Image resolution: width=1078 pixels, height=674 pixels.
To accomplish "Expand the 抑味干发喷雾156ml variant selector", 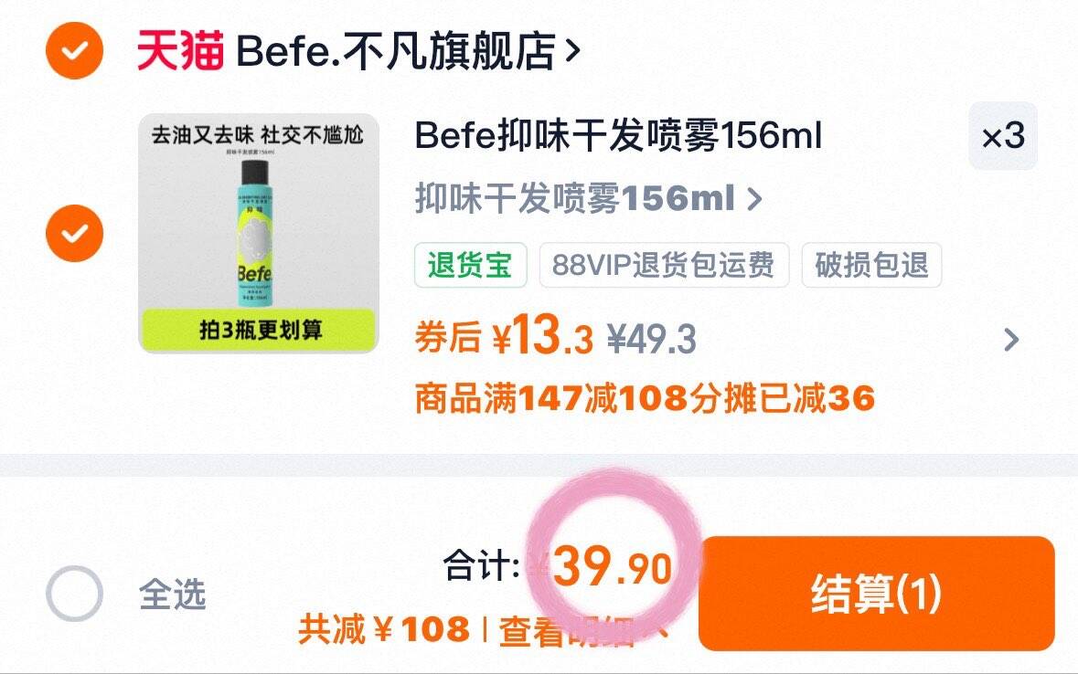I will (x=589, y=198).
